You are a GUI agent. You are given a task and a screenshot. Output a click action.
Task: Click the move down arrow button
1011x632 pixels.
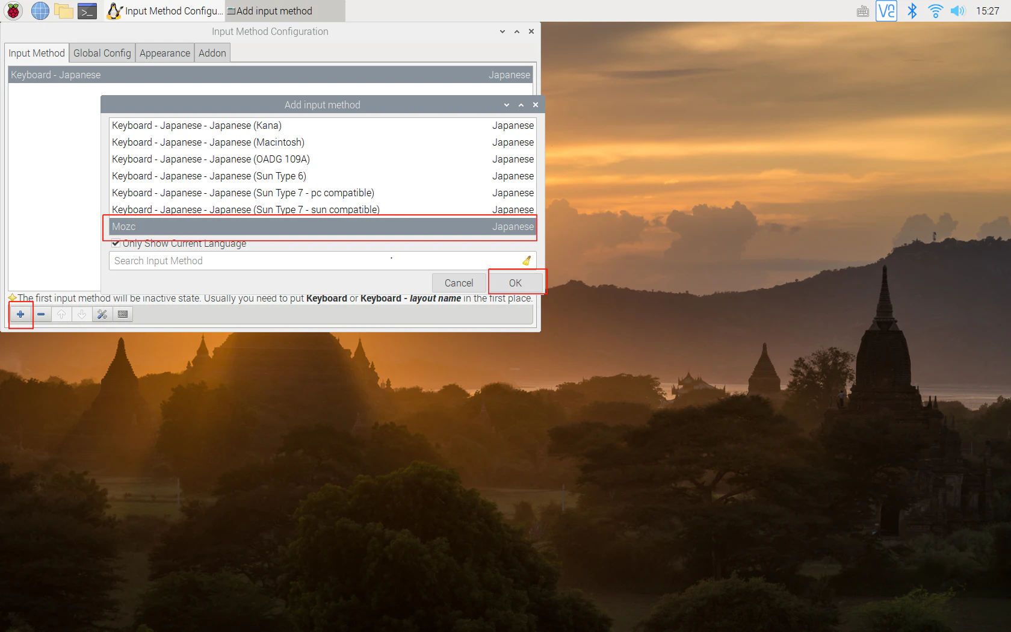tap(82, 314)
